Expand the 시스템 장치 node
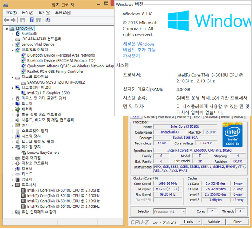Viewport: 252px width, 229px height. (12, 136)
